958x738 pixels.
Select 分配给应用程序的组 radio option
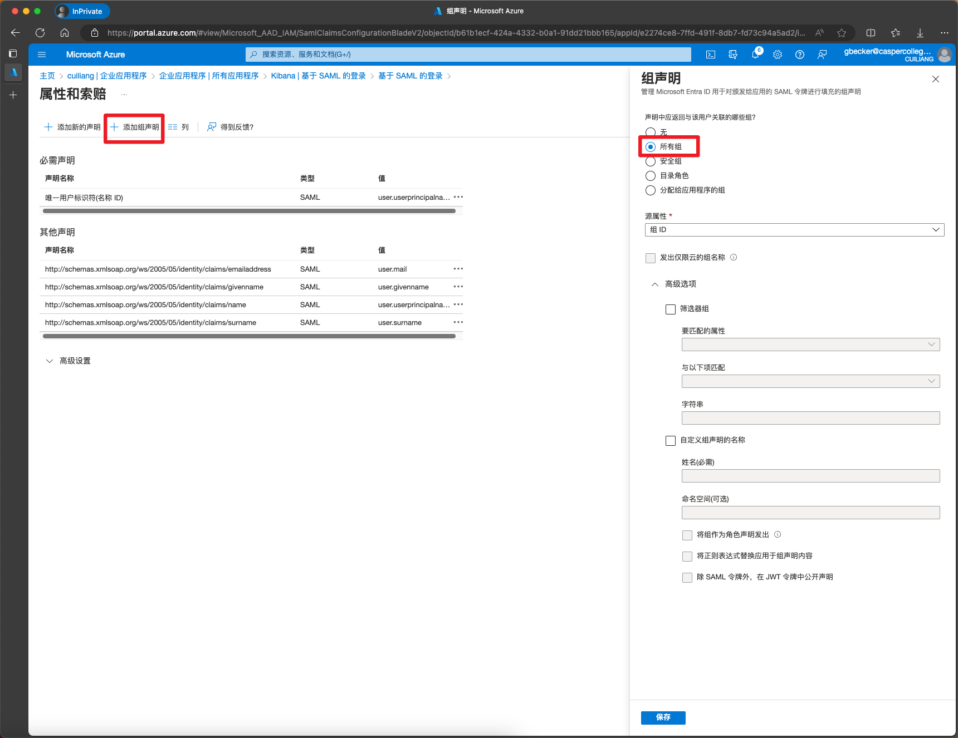click(x=651, y=190)
